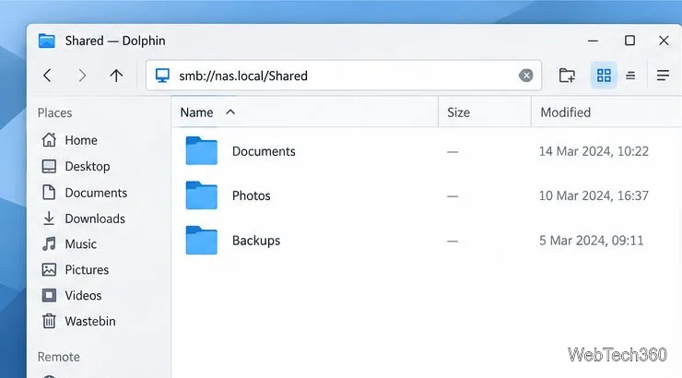Click the Documents folder name in file list
Image resolution: width=682 pixels, height=378 pixels.
click(264, 151)
